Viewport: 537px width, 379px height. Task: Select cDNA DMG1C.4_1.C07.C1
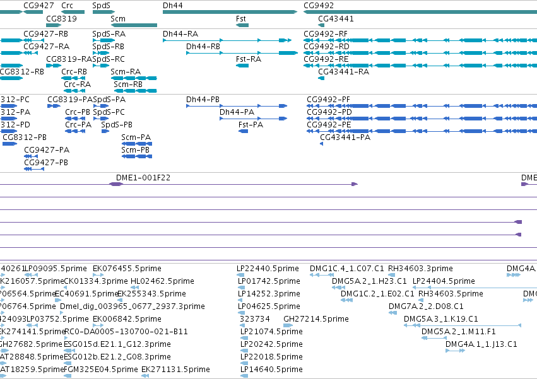point(322,275)
